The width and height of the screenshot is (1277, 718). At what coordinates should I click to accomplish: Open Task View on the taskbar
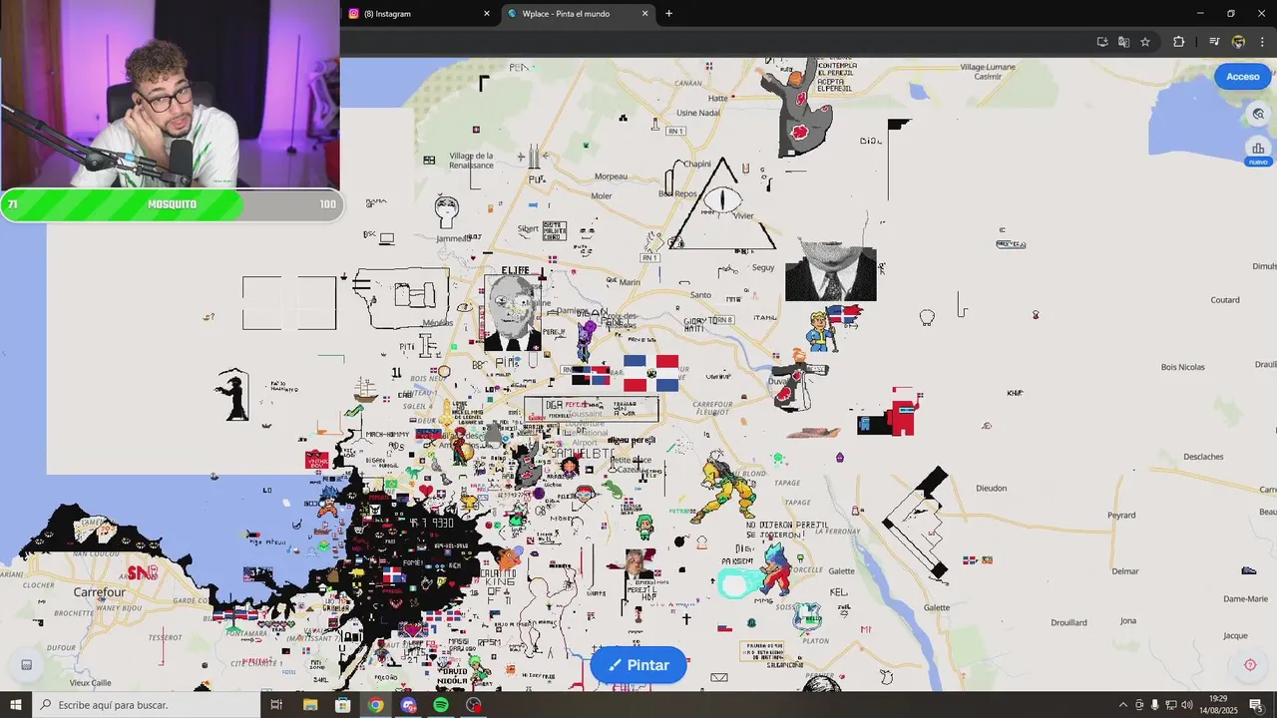(276, 705)
